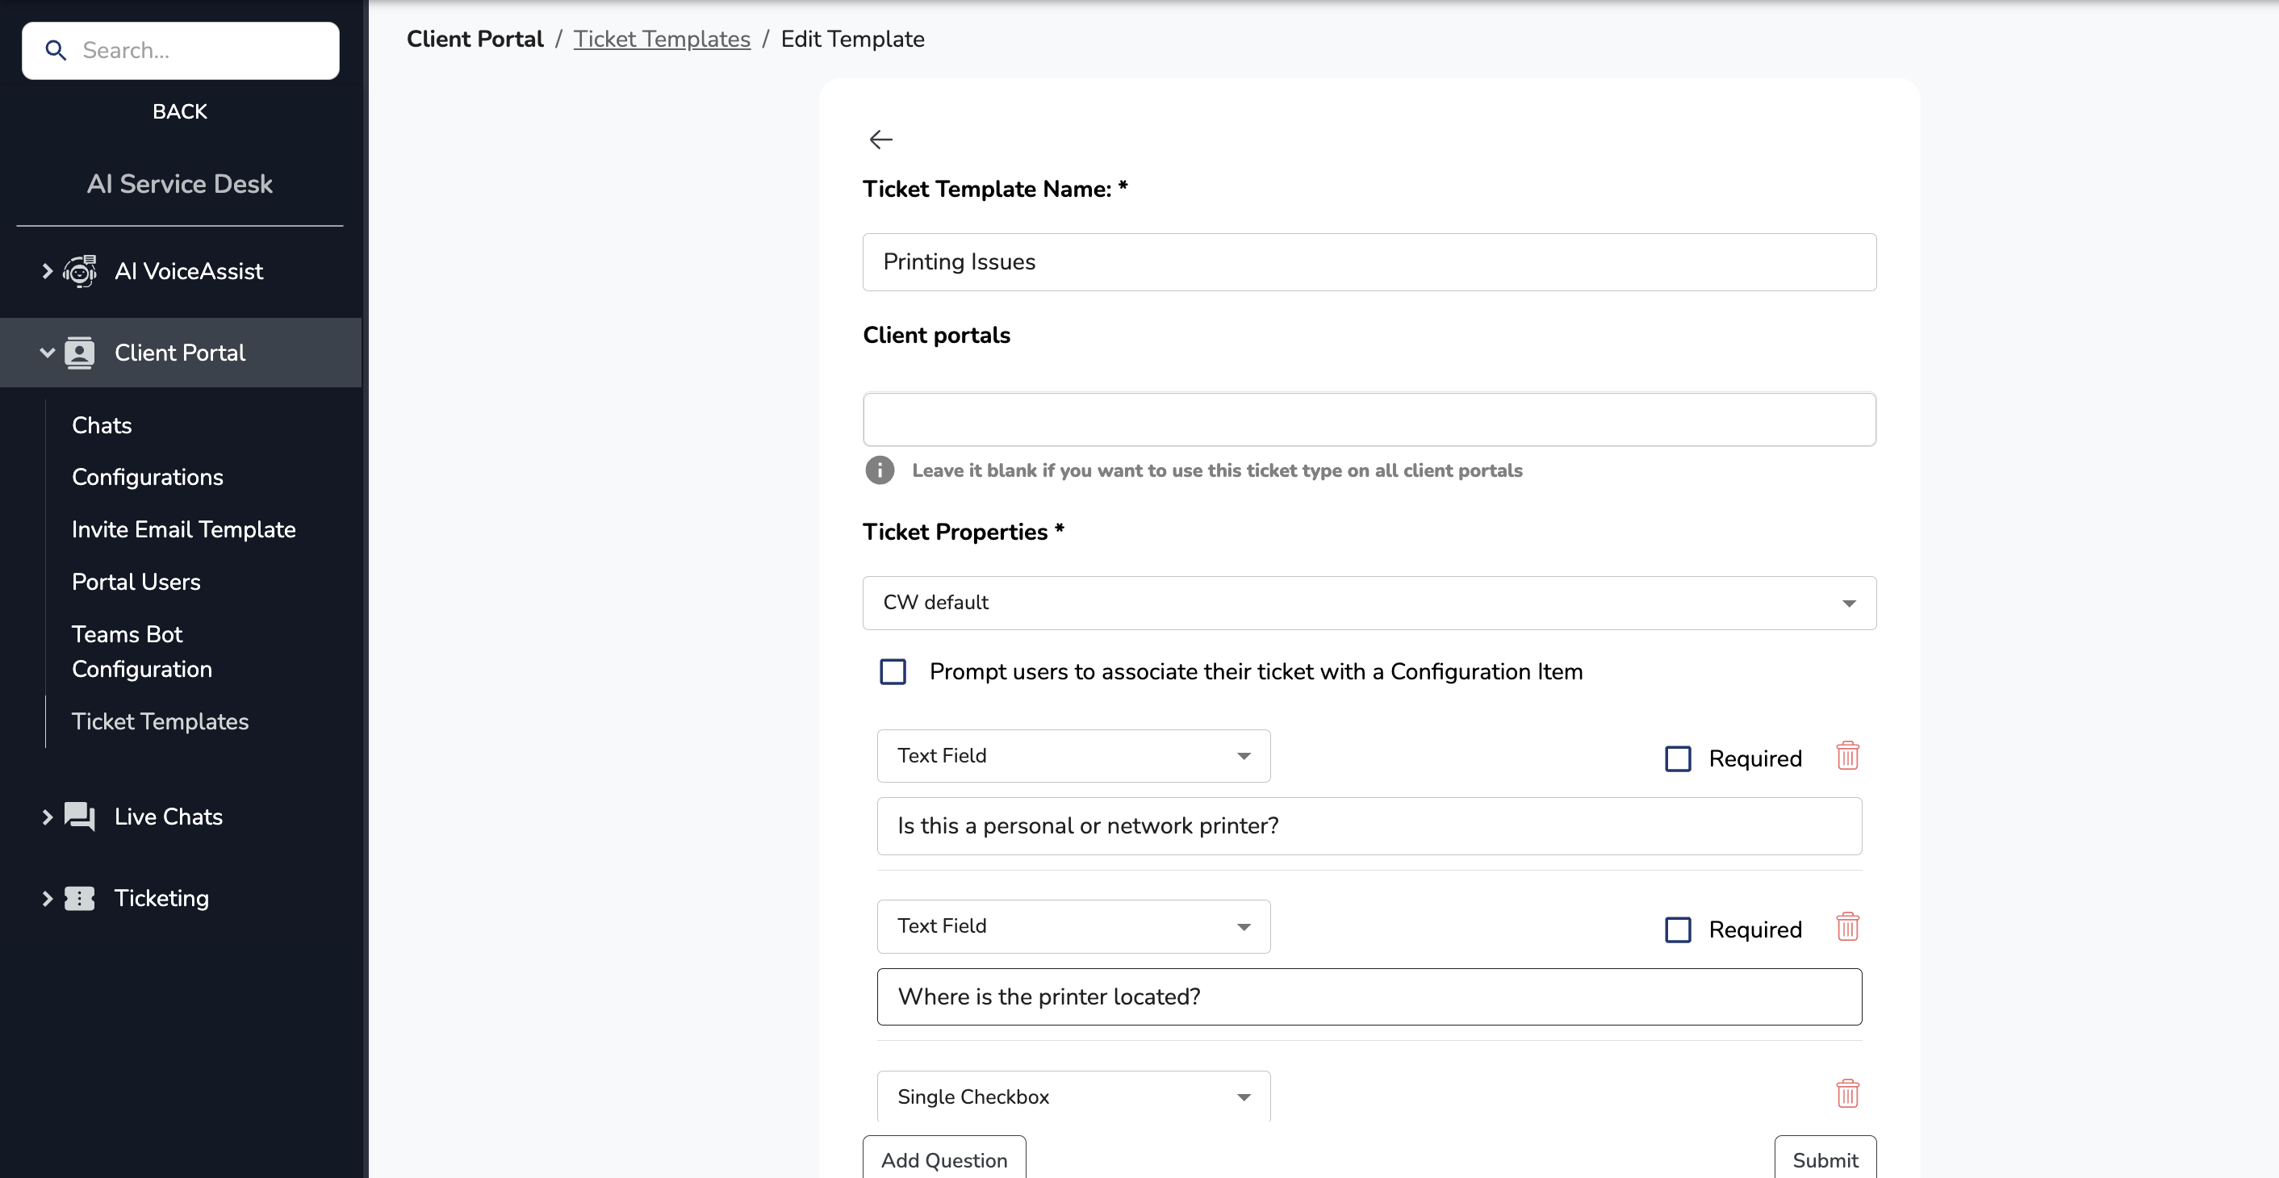Click the Submit button
This screenshot has height=1178, width=2279.
click(1825, 1159)
